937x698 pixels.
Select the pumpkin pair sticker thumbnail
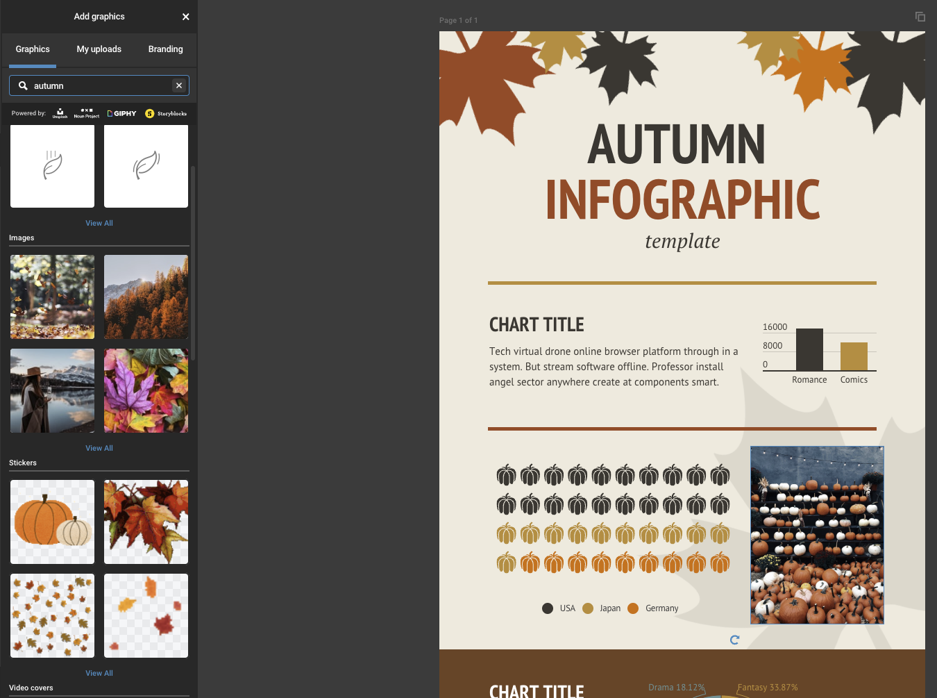pyautogui.click(x=52, y=522)
